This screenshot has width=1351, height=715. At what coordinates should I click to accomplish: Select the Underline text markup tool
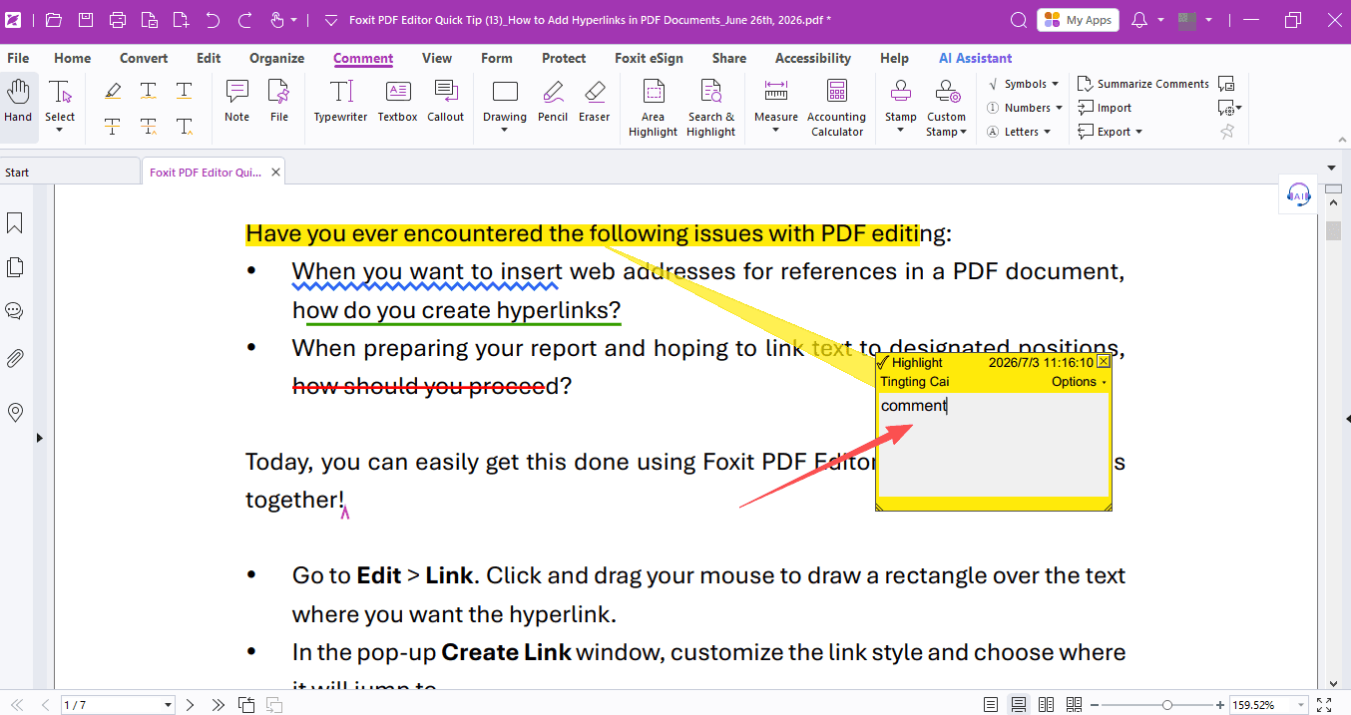[x=185, y=92]
